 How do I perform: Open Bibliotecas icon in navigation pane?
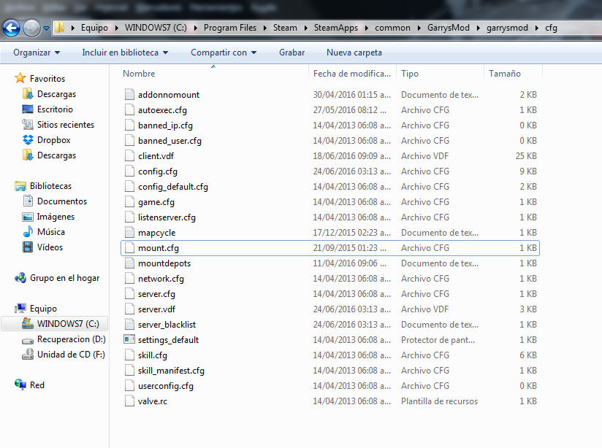click(x=20, y=185)
